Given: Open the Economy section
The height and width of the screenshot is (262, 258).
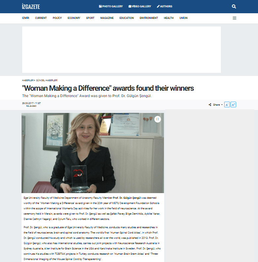Looking at the screenshot, I should 74,18.
